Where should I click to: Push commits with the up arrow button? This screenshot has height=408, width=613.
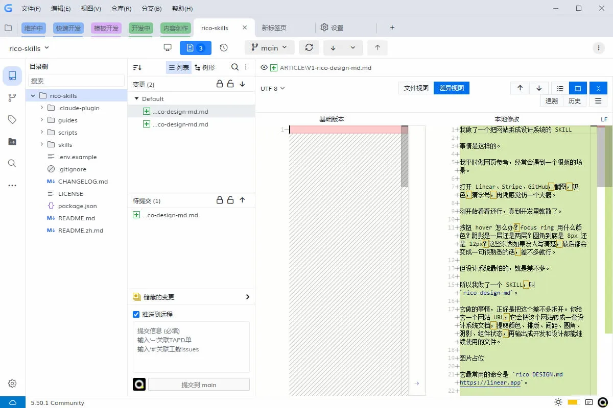(x=378, y=48)
